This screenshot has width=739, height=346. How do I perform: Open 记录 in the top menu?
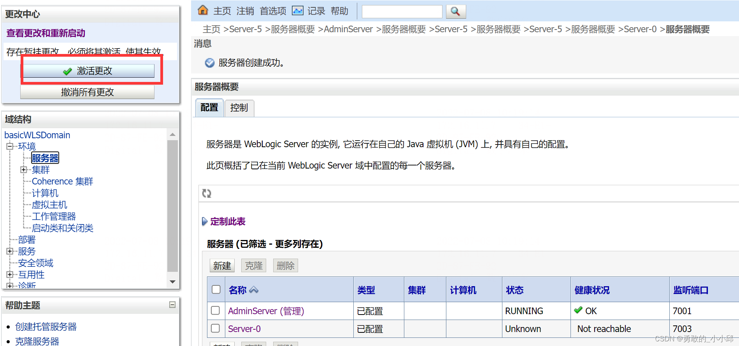click(316, 11)
